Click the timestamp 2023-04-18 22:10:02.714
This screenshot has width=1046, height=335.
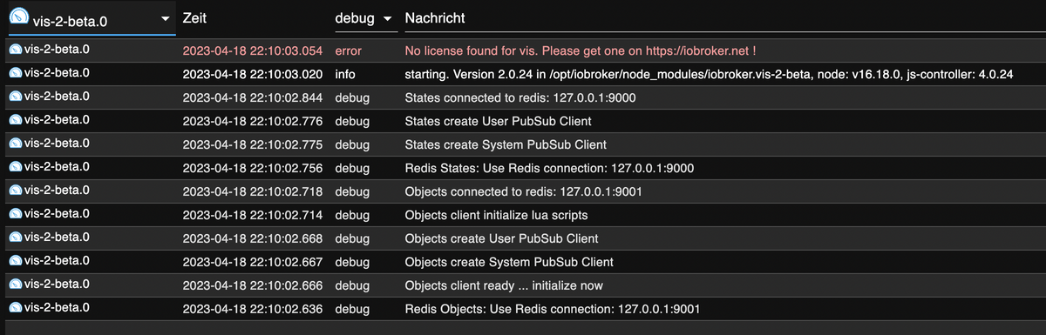point(253,215)
